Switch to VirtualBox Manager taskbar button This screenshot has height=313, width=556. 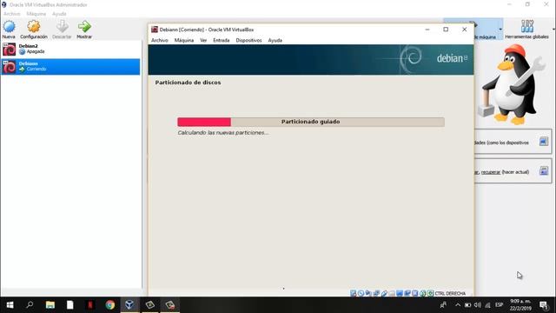tap(129, 305)
